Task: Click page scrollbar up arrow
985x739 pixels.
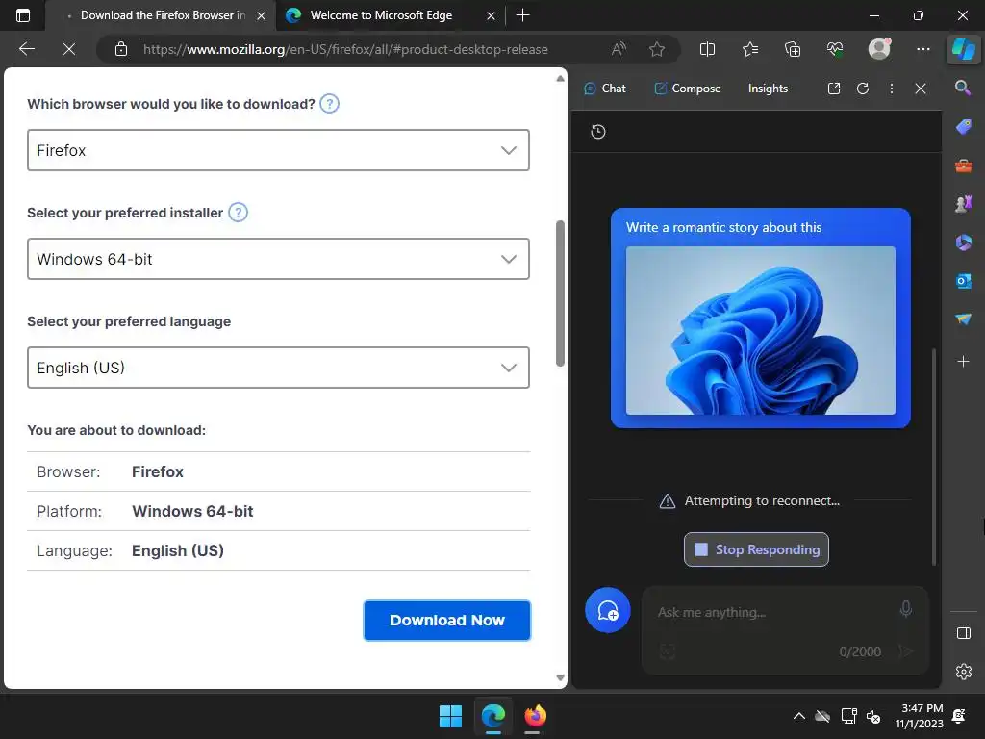Action: click(561, 79)
